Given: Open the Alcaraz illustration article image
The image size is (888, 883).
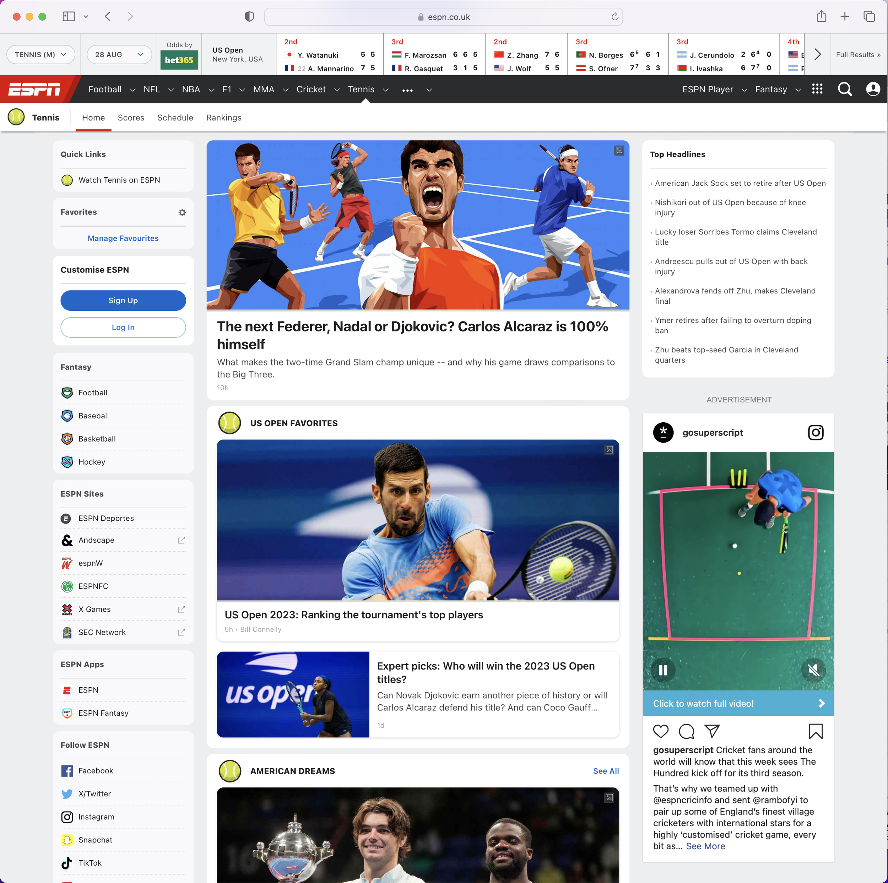Looking at the screenshot, I should click(x=418, y=225).
